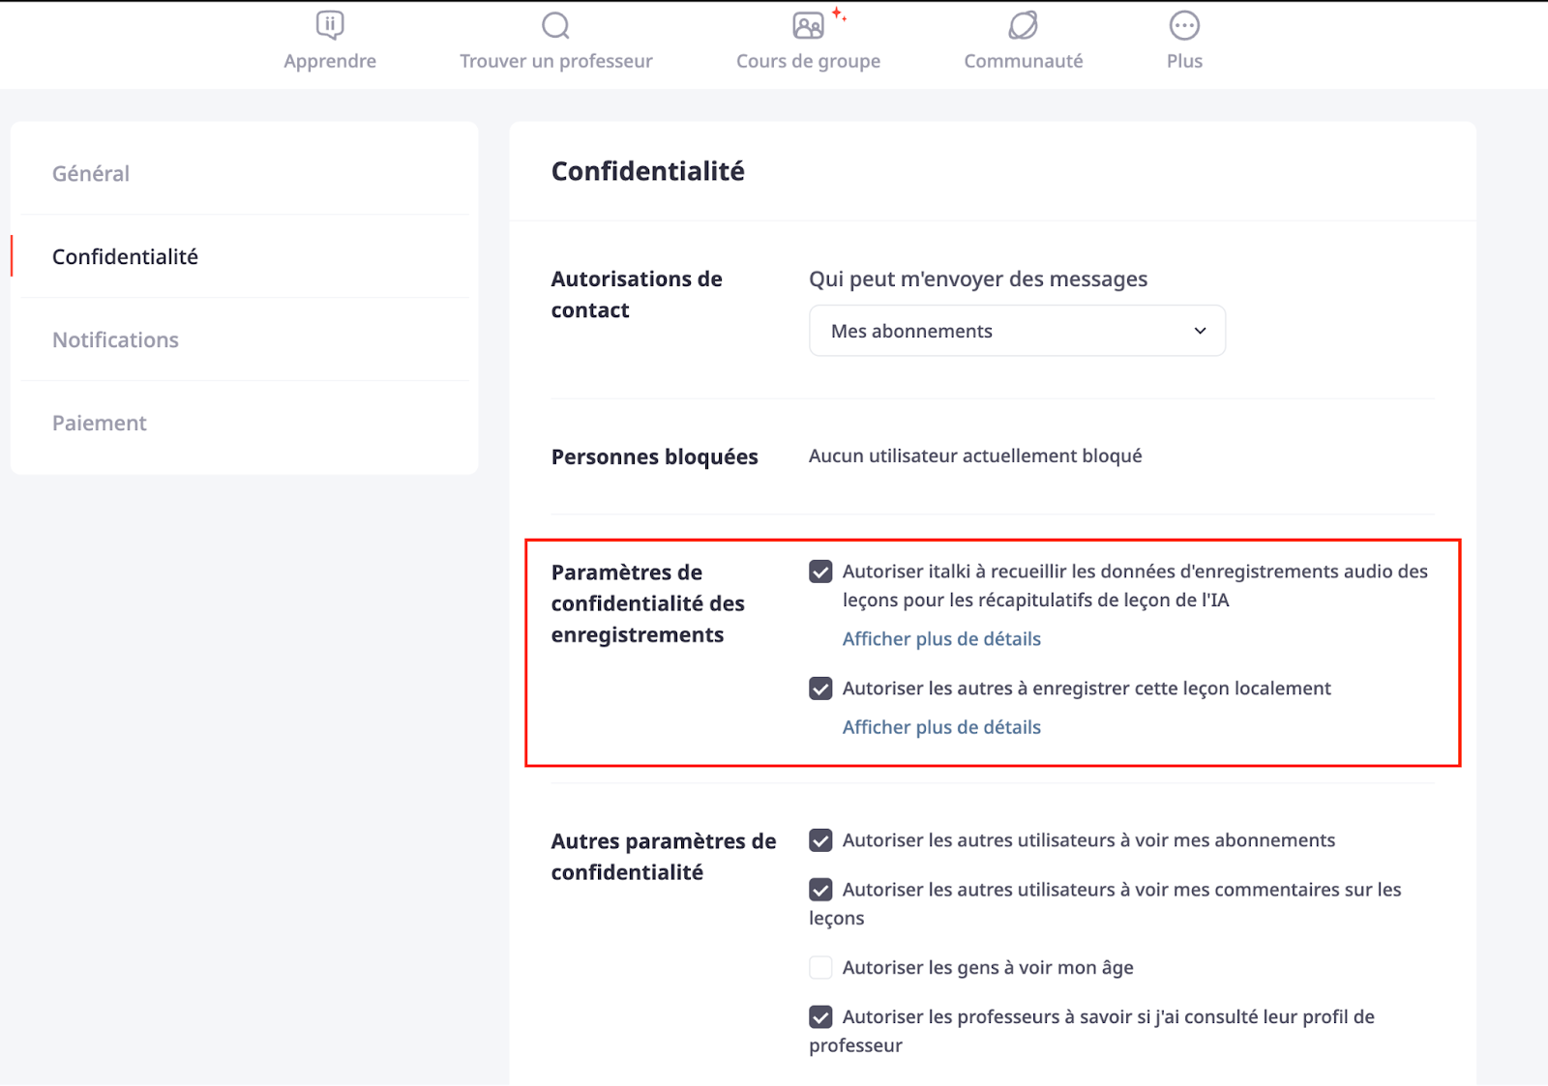Image resolution: width=1548 pixels, height=1086 pixels.
Task: Click "Afficher plus de détails" under local recording
Action: click(941, 727)
